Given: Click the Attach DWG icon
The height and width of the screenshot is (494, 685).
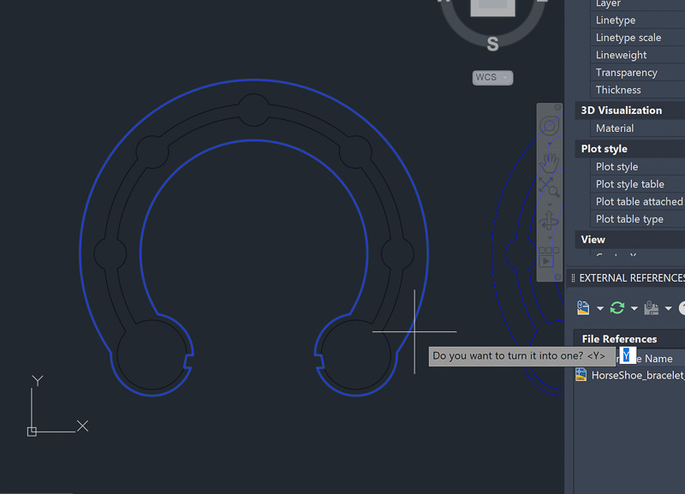Looking at the screenshot, I should pyautogui.click(x=583, y=307).
